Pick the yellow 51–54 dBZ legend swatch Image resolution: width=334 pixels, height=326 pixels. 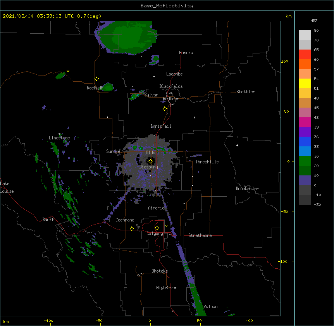pyautogui.click(x=305, y=83)
